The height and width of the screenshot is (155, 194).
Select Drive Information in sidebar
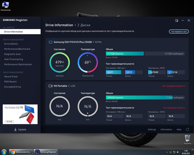[20, 32]
